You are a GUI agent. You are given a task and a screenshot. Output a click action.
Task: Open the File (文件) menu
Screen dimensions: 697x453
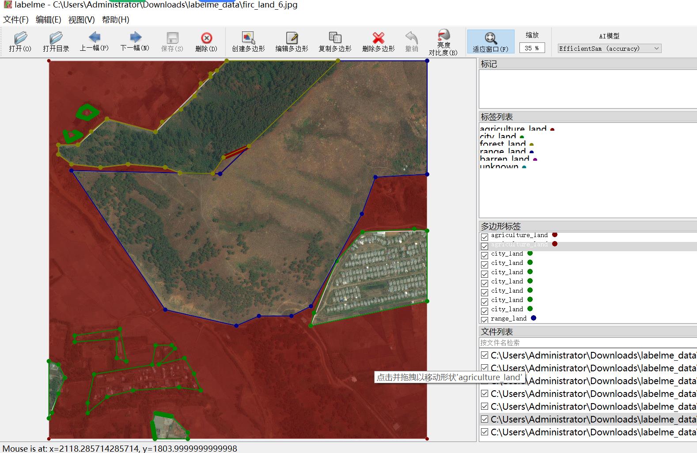(x=16, y=20)
